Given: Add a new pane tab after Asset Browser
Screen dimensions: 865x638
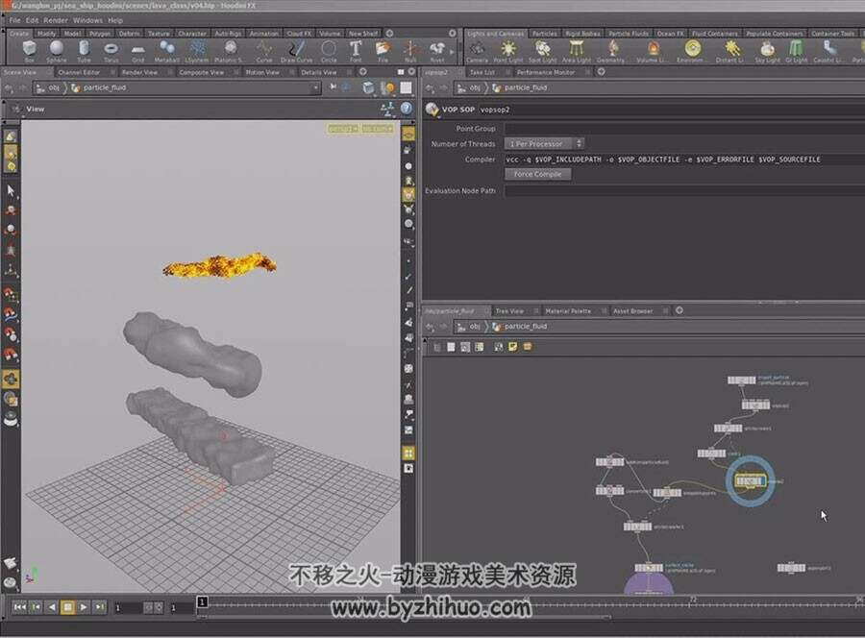Looking at the screenshot, I should (x=680, y=310).
